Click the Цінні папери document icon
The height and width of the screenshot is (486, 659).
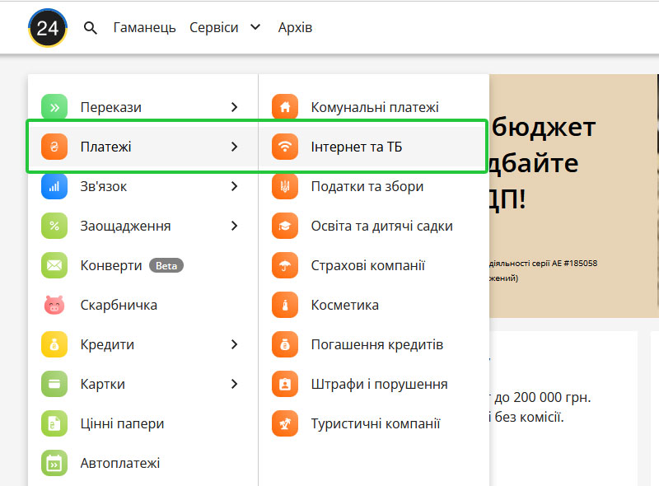[x=54, y=423]
